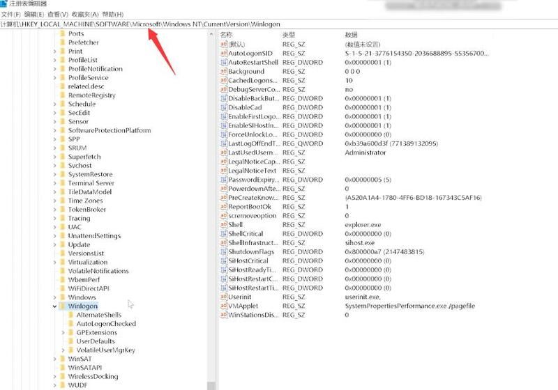Click the Registry Editor title bar icon
This screenshot has height=390, width=558.
pyautogui.click(x=4, y=4)
